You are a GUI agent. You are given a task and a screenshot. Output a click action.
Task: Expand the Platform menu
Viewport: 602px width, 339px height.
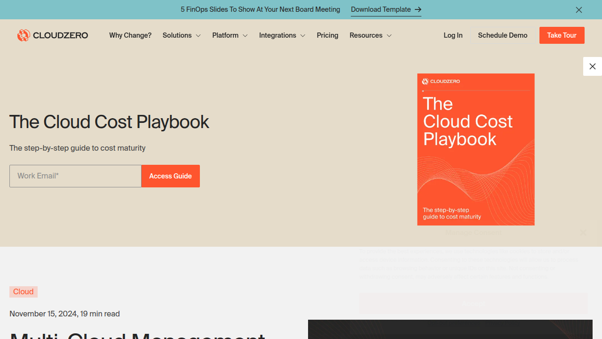[x=230, y=35]
